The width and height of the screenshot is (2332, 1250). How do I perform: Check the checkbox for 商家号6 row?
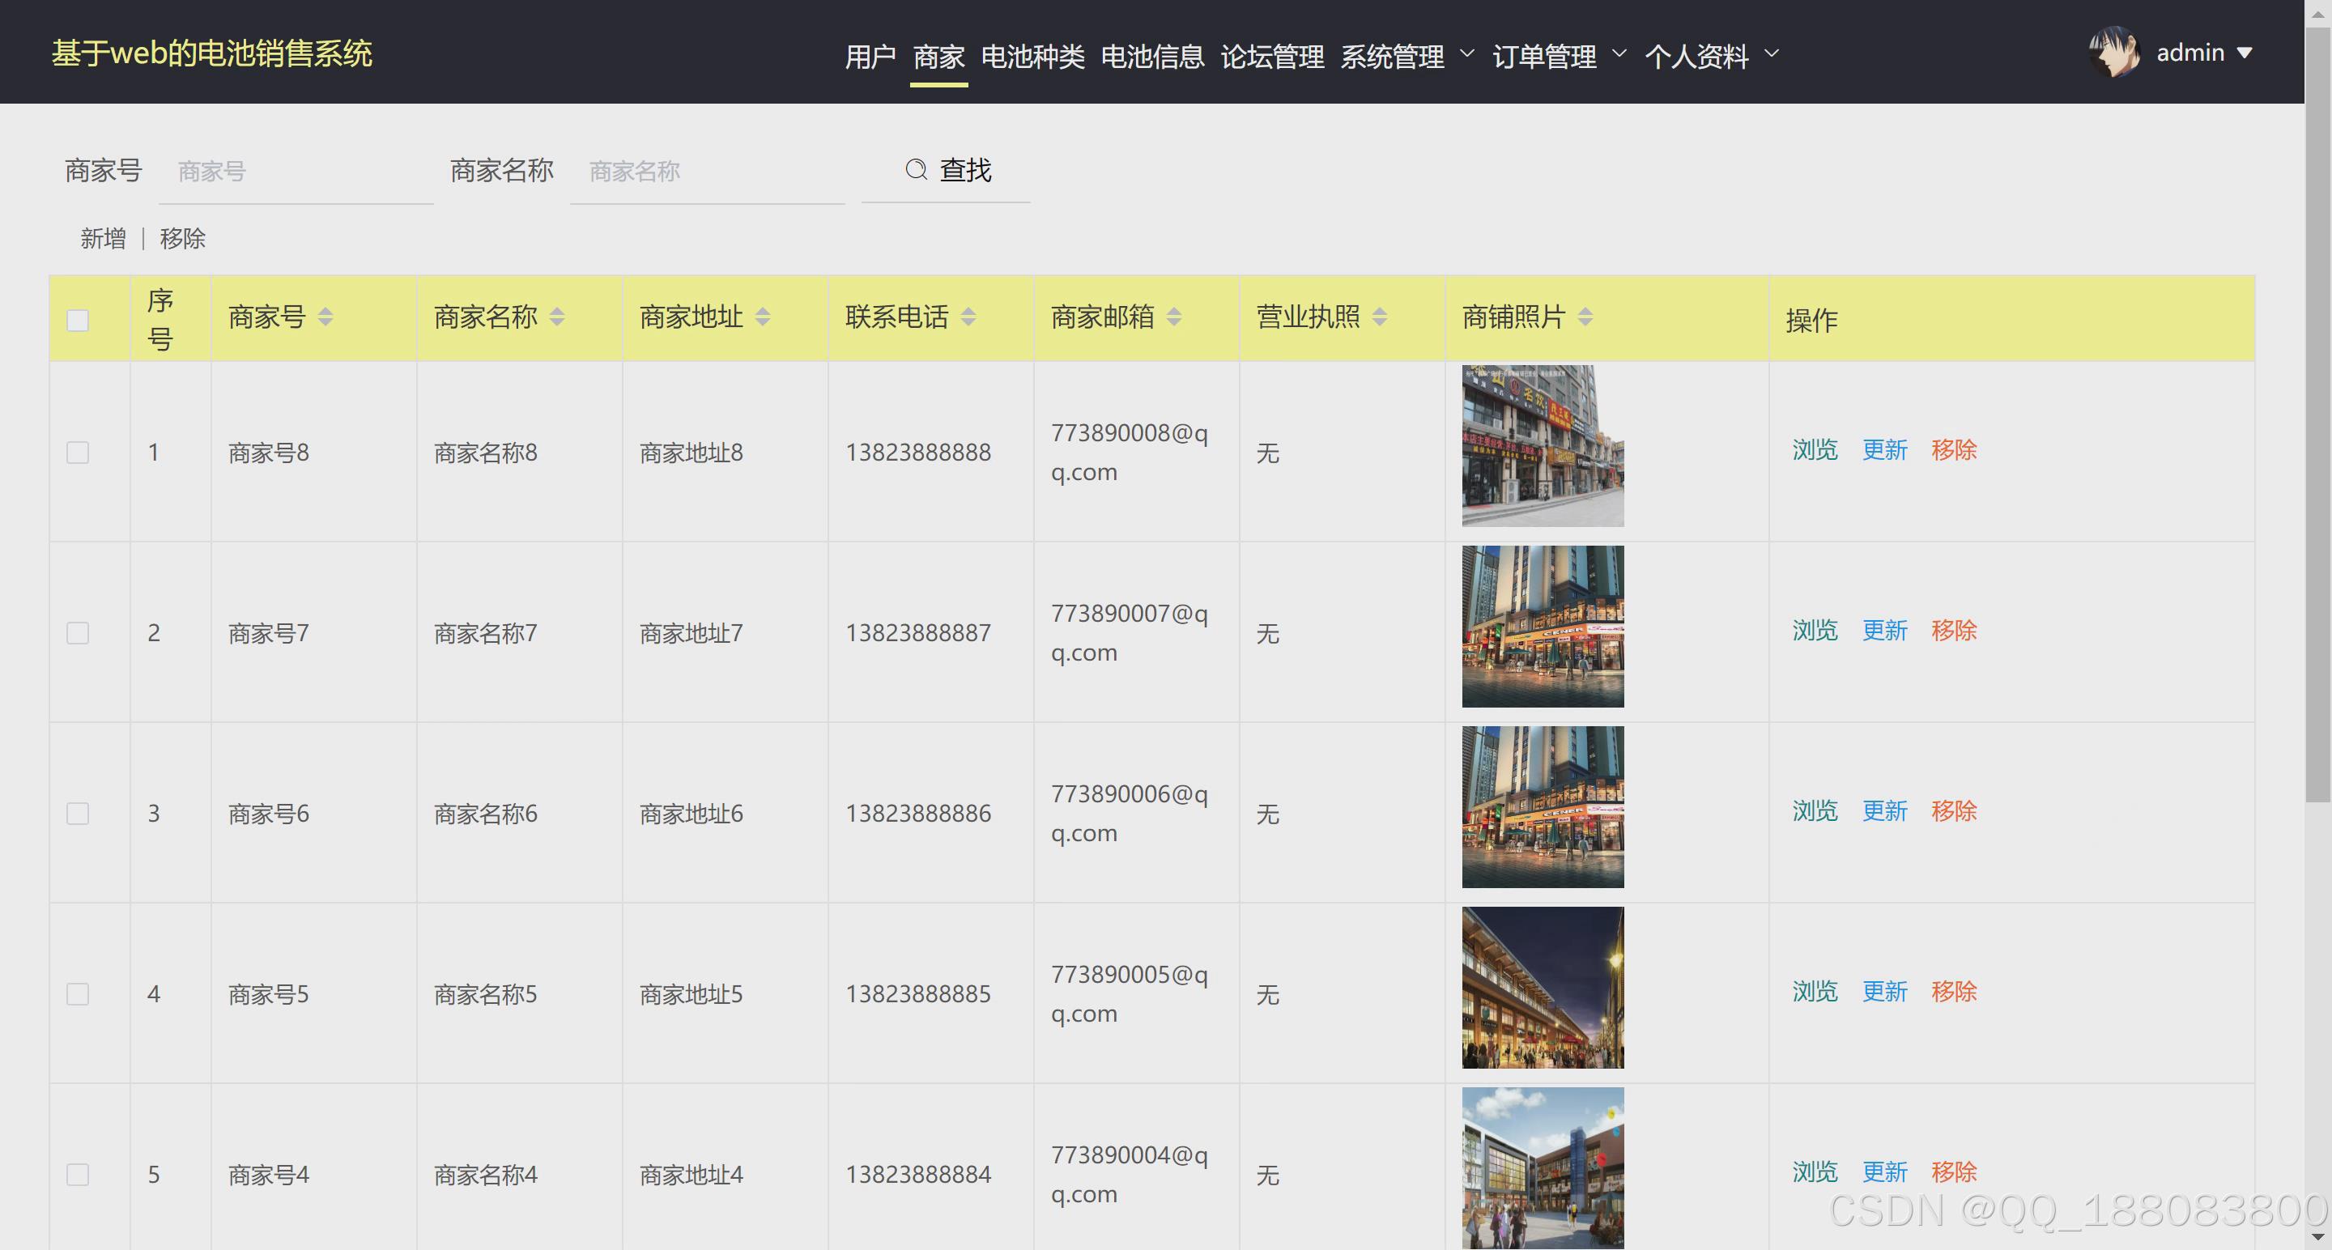click(x=78, y=814)
